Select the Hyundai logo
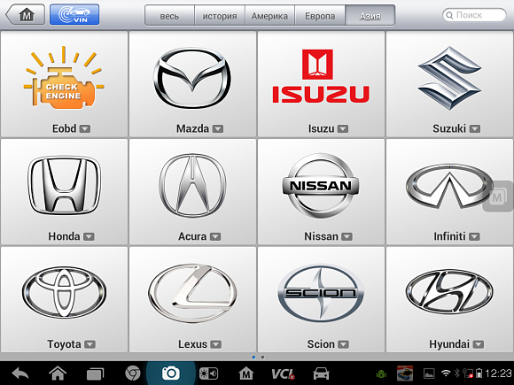Image resolution: width=514 pixels, height=385 pixels. click(449, 292)
